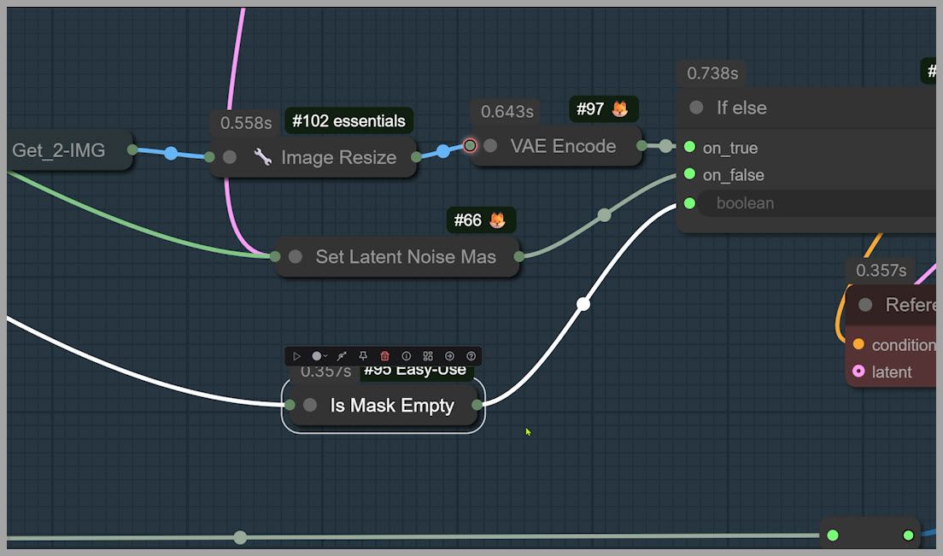Image resolution: width=943 pixels, height=556 pixels.
Task: Click the info icon in the node toolbar
Action: point(407,356)
